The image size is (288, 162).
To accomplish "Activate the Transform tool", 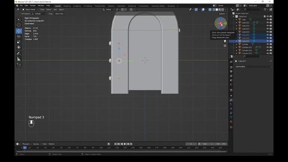I will pyautogui.click(x=18, y=47).
